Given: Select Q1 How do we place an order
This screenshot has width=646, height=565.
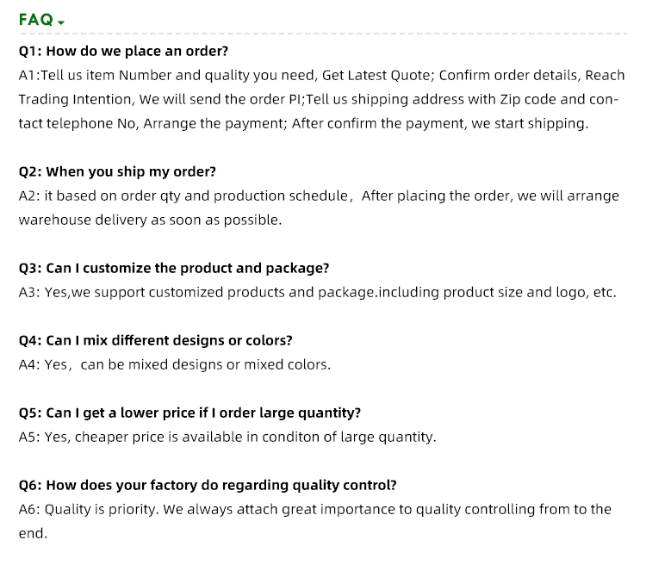Looking at the screenshot, I should 123,51.
